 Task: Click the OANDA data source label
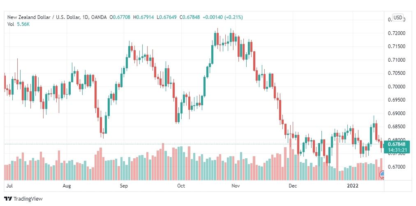click(x=99, y=17)
